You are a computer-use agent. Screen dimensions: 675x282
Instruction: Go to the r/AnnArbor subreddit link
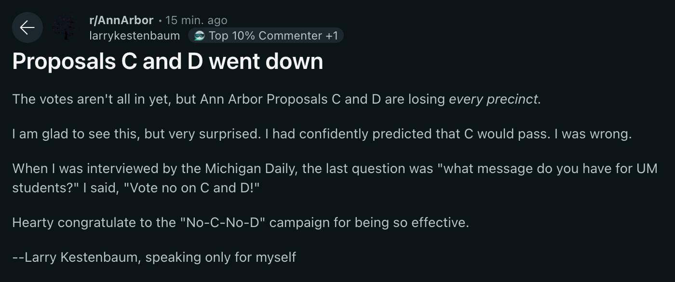point(121,20)
